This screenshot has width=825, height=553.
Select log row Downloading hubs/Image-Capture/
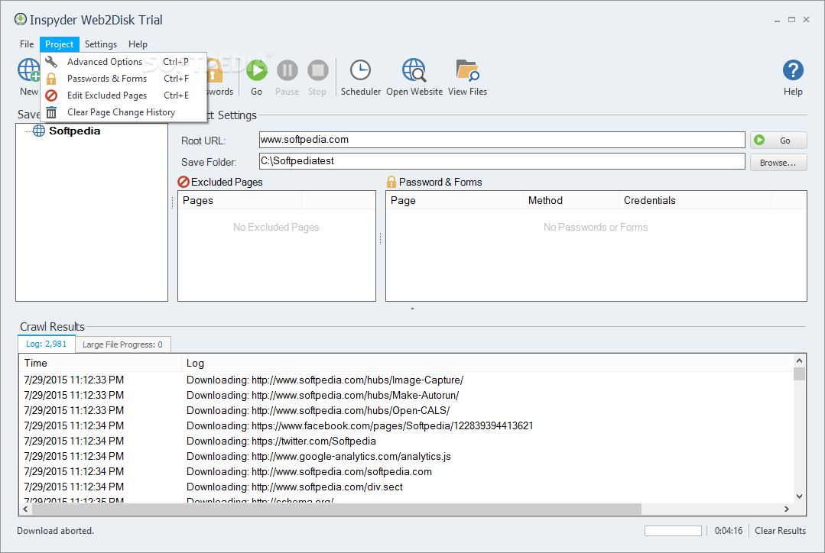pos(406,380)
